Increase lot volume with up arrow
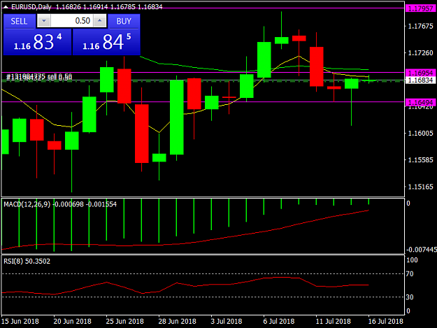Image resolution: width=437 pixels, height=328 pixels. click(100, 21)
